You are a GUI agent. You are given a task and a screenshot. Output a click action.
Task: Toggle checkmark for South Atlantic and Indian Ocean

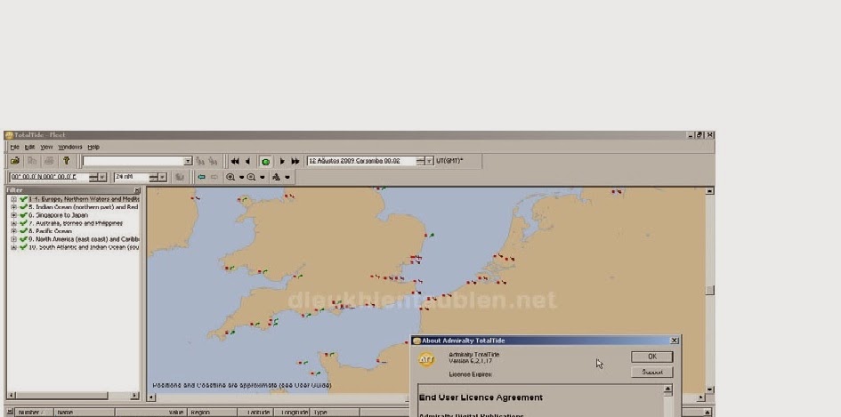click(x=23, y=247)
